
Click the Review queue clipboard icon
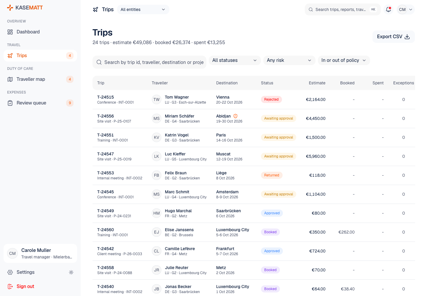10,103
